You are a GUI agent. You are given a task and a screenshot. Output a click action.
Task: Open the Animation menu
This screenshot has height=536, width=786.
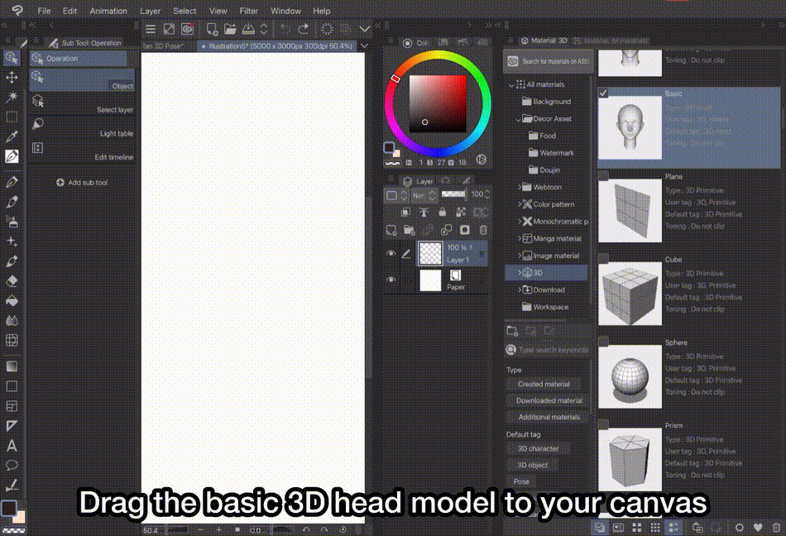(108, 11)
